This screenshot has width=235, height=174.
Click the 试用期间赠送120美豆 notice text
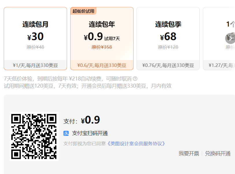[88, 86]
